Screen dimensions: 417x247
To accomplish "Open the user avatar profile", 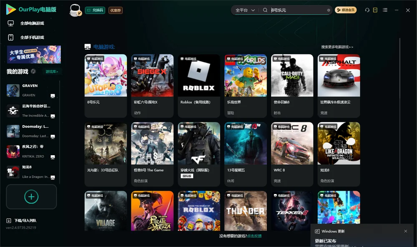I will click(75, 10).
